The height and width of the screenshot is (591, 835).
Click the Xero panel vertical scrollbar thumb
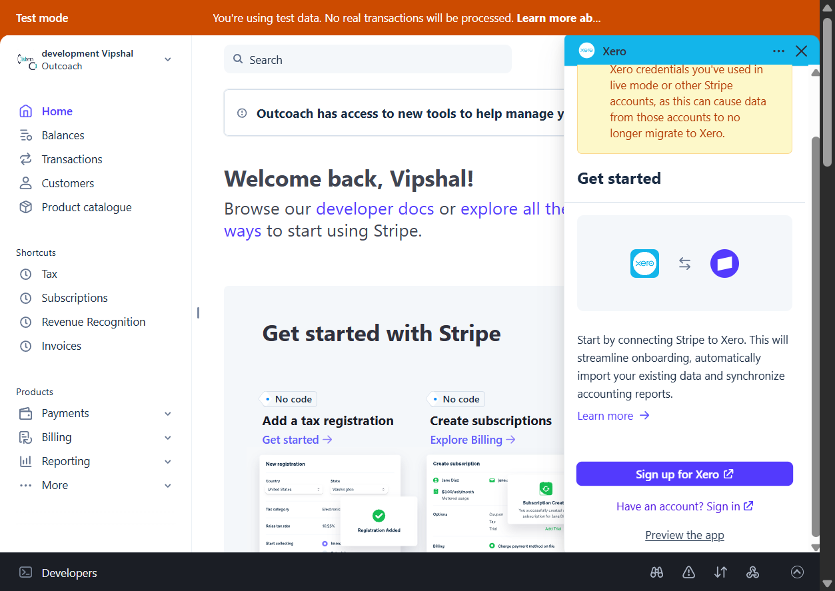tap(816, 336)
